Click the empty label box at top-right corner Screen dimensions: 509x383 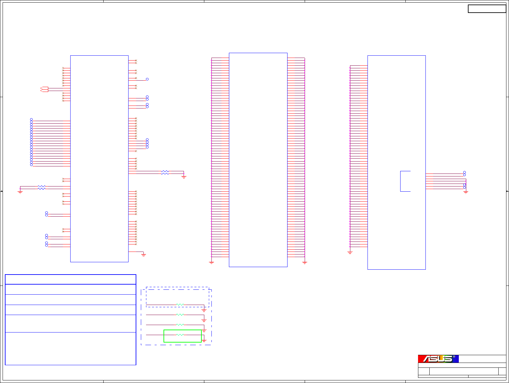[487, 9]
